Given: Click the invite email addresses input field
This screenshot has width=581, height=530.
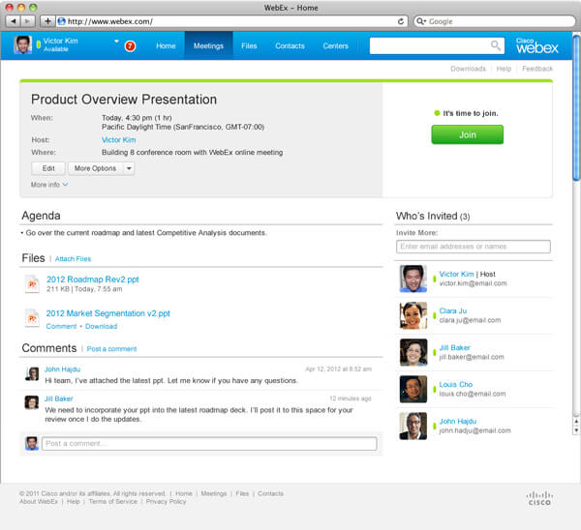Looking at the screenshot, I should click(474, 247).
